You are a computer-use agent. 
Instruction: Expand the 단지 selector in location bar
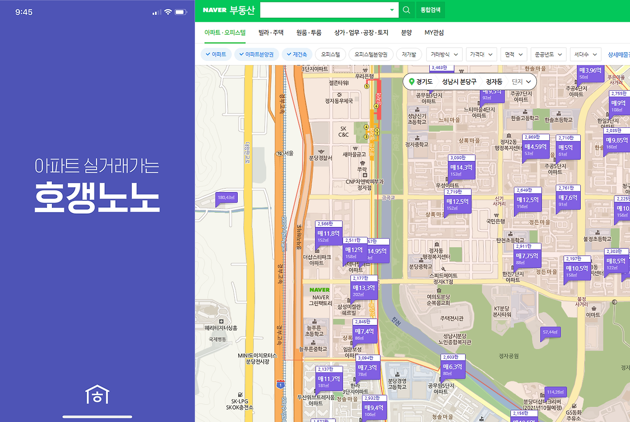click(522, 81)
